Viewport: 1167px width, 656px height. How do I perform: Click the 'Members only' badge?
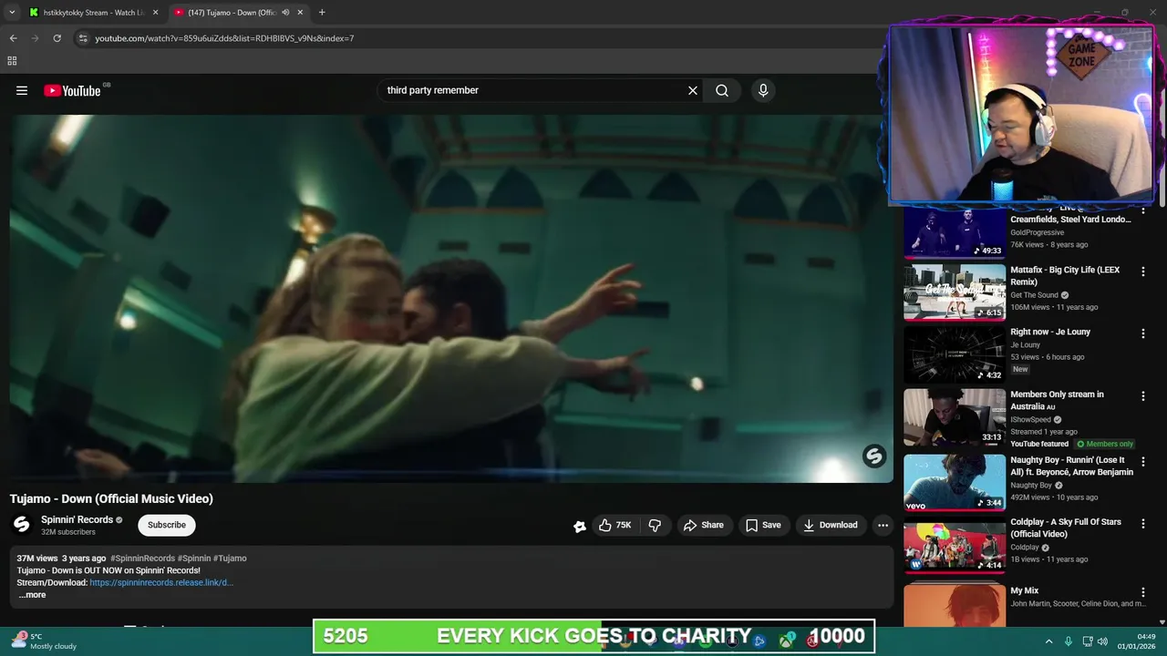click(x=1105, y=444)
